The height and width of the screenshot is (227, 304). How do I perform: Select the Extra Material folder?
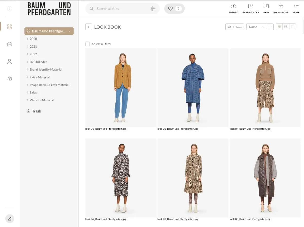40,77
